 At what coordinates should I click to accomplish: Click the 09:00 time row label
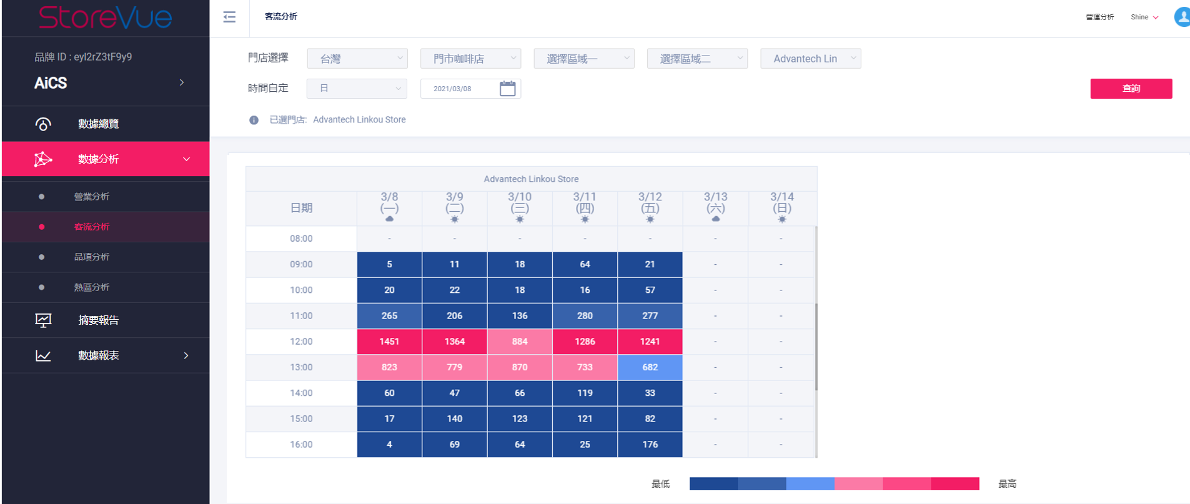coord(301,264)
